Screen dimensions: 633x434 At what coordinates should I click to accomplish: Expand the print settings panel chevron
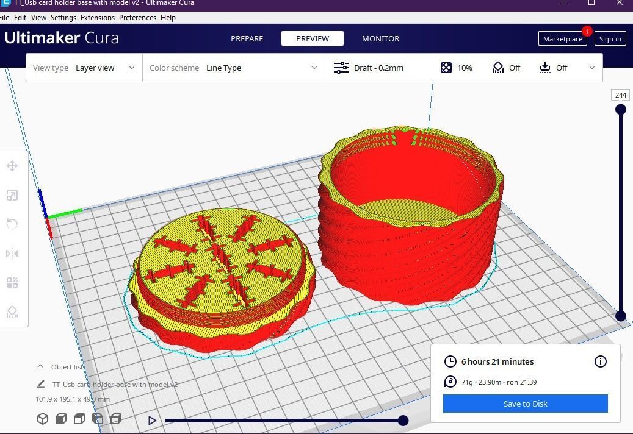(592, 68)
